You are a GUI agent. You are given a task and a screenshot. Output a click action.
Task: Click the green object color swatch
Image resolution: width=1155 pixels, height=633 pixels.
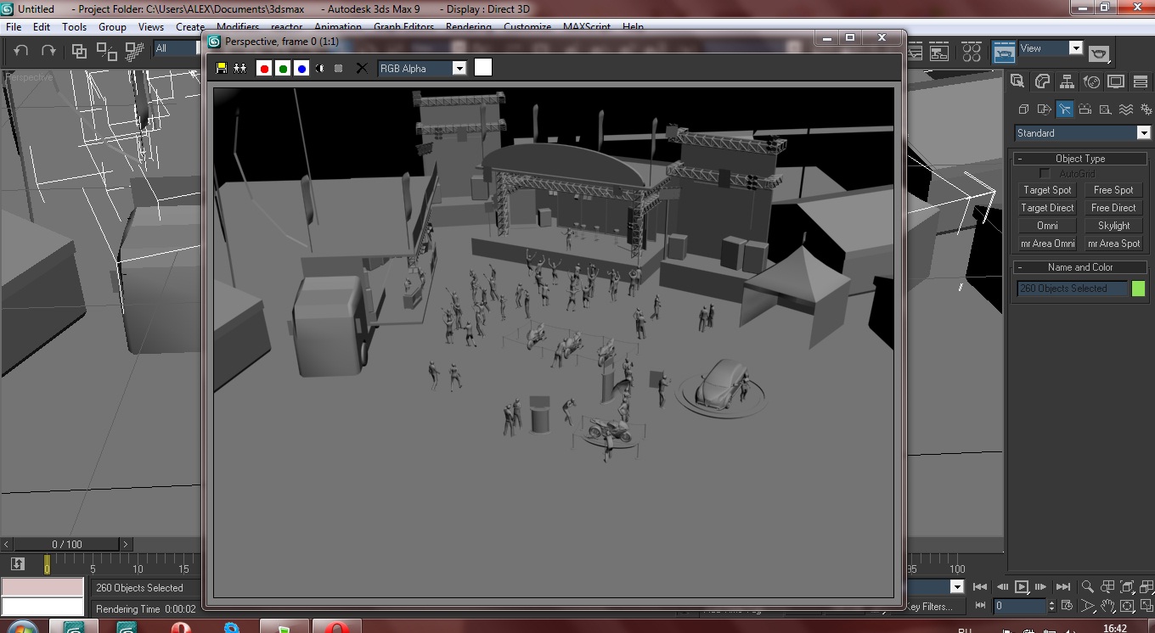pyautogui.click(x=1138, y=288)
